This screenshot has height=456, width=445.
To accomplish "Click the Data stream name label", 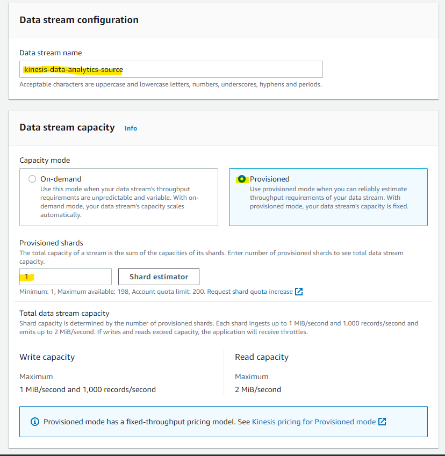I will pyautogui.click(x=51, y=53).
